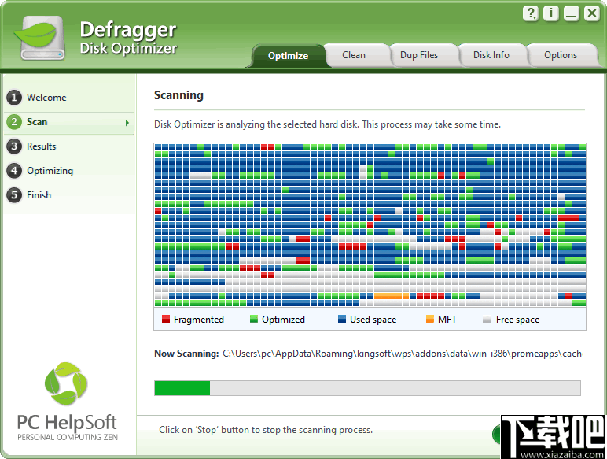Click the 'PC HelpSoft' brand text
The width and height of the screenshot is (607, 459).
click(67, 423)
